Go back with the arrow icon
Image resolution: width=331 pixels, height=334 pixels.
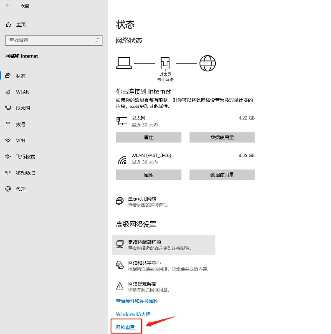(8, 5)
